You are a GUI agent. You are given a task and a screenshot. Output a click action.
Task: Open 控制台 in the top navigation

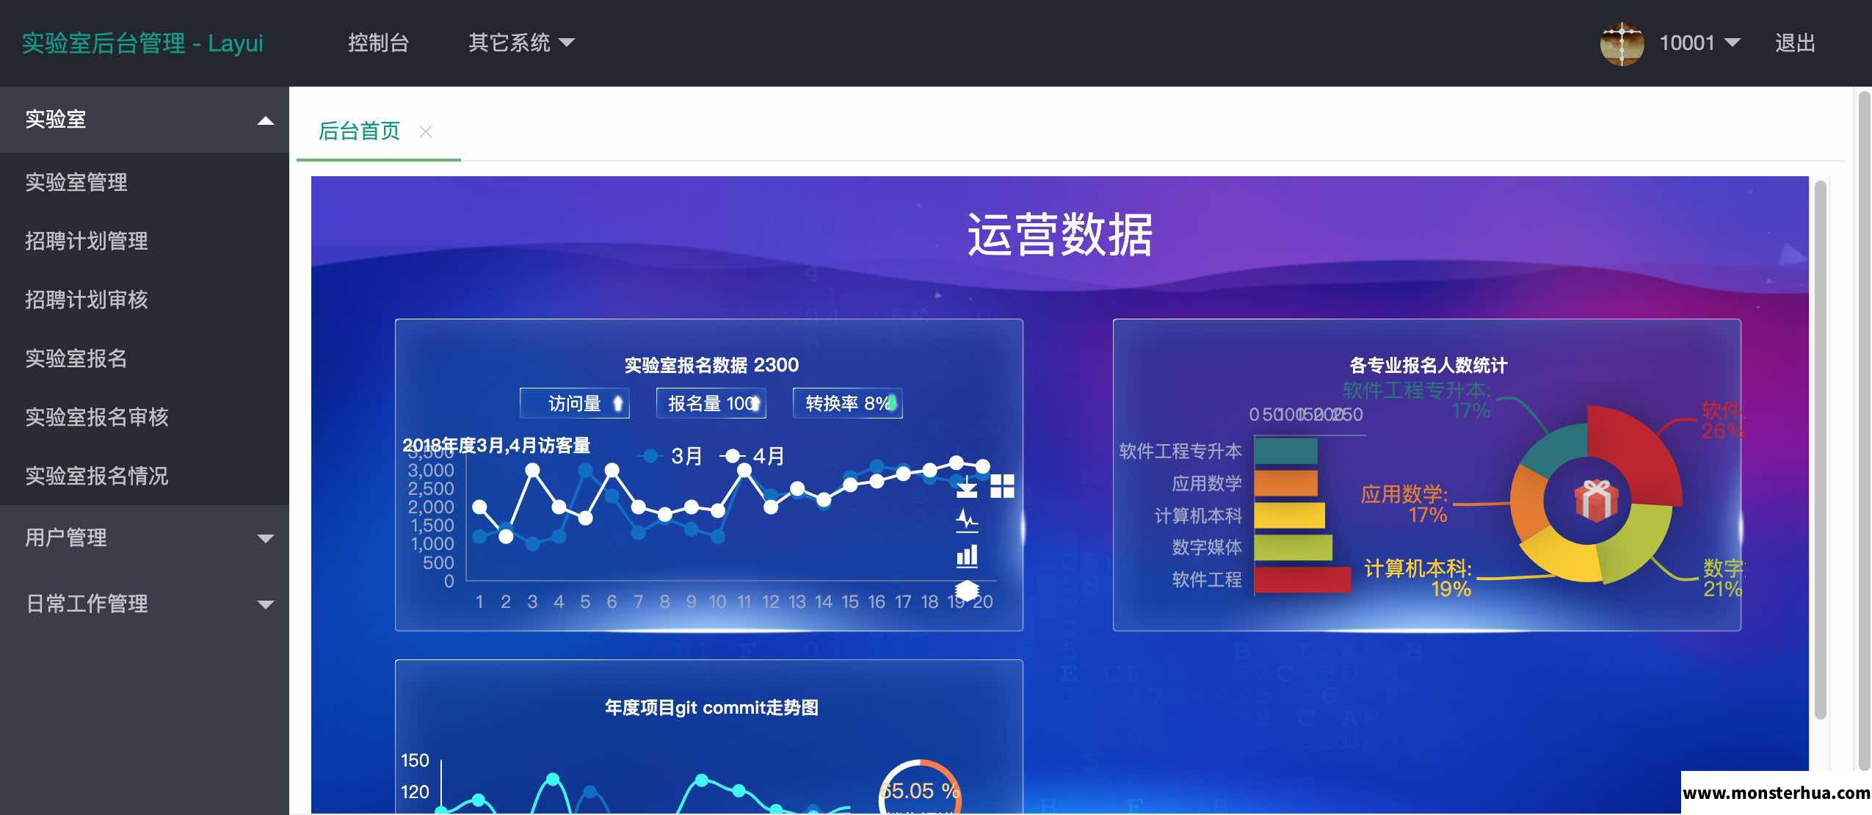coord(378,43)
